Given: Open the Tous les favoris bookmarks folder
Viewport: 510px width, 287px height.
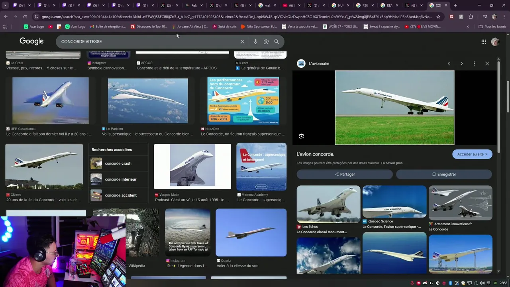Looking at the screenshot, I should pos(492,26).
